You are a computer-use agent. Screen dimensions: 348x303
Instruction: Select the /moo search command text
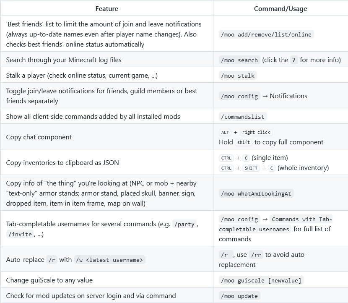pos(239,60)
